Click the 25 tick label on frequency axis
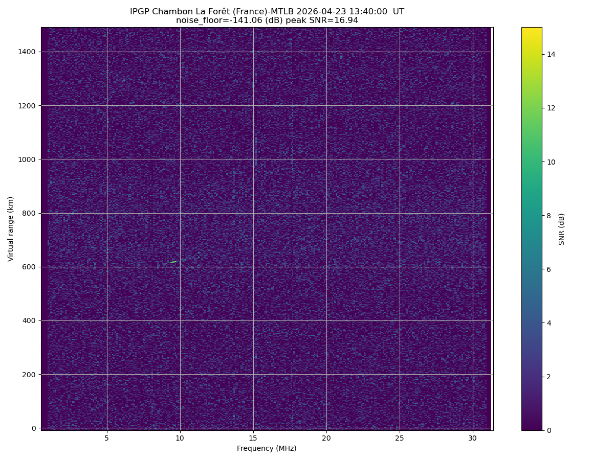 click(400, 438)
